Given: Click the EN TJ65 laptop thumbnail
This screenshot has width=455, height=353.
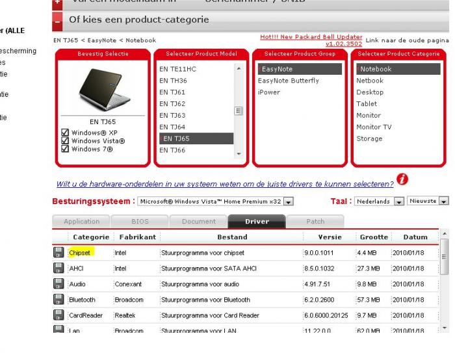Looking at the screenshot, I should point(103,89).
